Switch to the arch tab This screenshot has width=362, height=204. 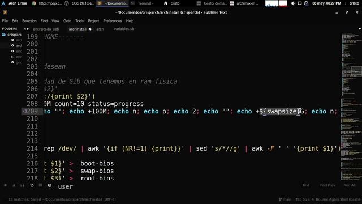[100, 29]
